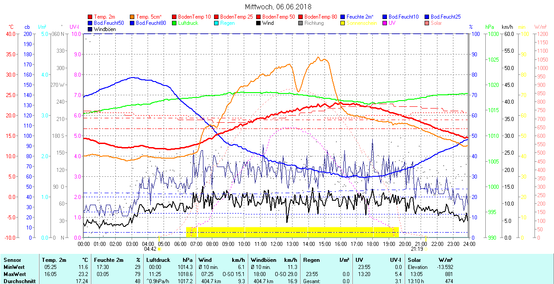Click the gray Richtung legend square
The image size is (554, 284).
coord(301,23)
